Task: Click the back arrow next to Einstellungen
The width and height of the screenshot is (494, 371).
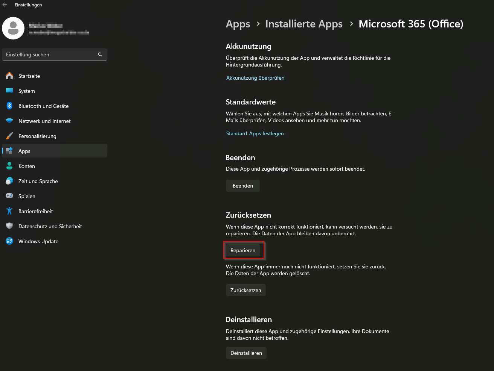Action: tap(5, 5)
